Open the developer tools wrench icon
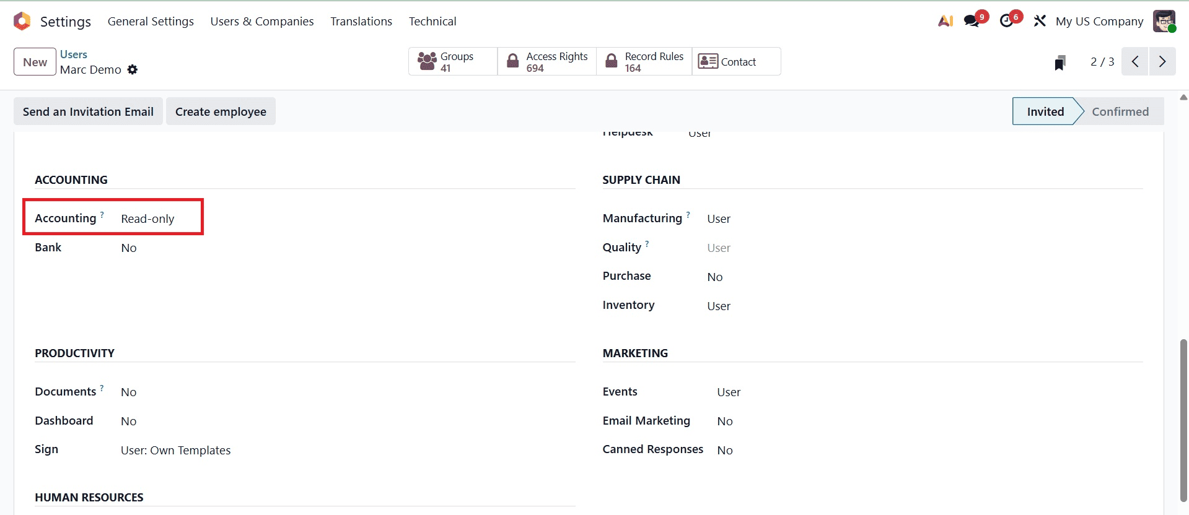This screenshot has width=1189, height=515. tap(1039, 20)
